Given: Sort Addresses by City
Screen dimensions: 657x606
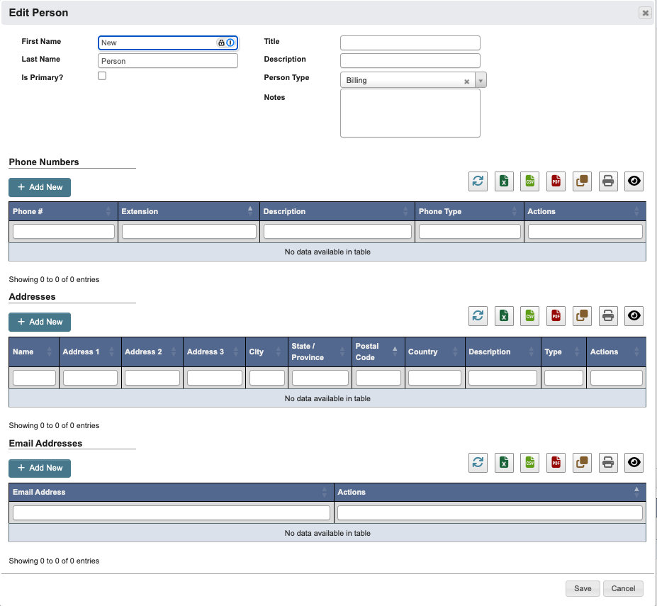Looking at the screenshot, I should 266,352.
